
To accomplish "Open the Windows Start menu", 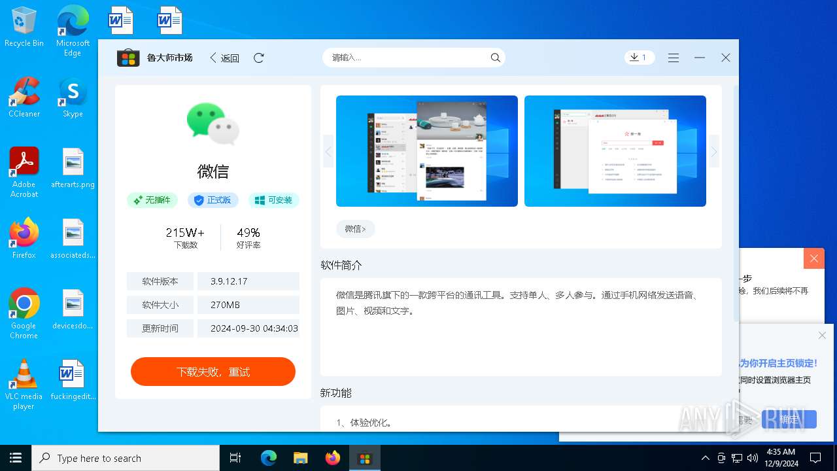I will [x=16, y=458].
